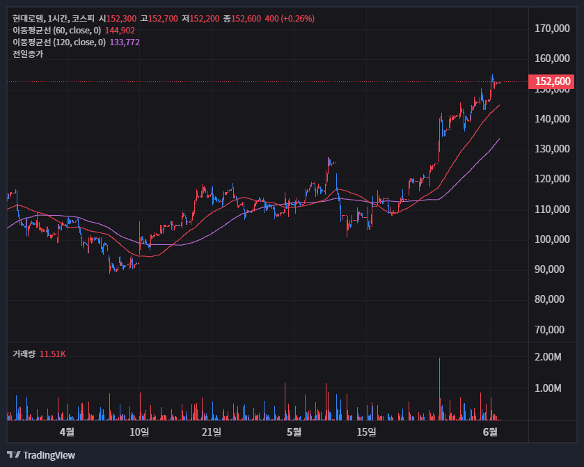The image size is (584, 467).
Task: Click the 15일 date axis label
Action: click(367, 432)
